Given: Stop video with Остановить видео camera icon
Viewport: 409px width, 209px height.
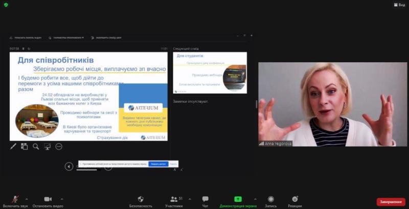Looking at the screenshot, I should [48, 202].
